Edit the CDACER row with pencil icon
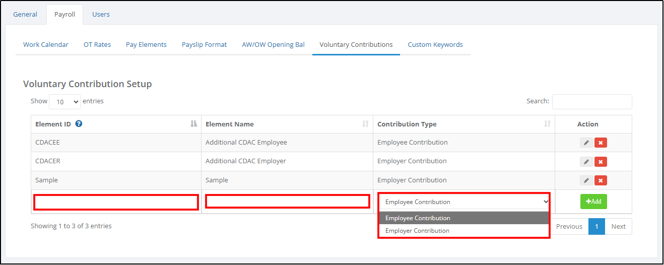 coord(586,162)
